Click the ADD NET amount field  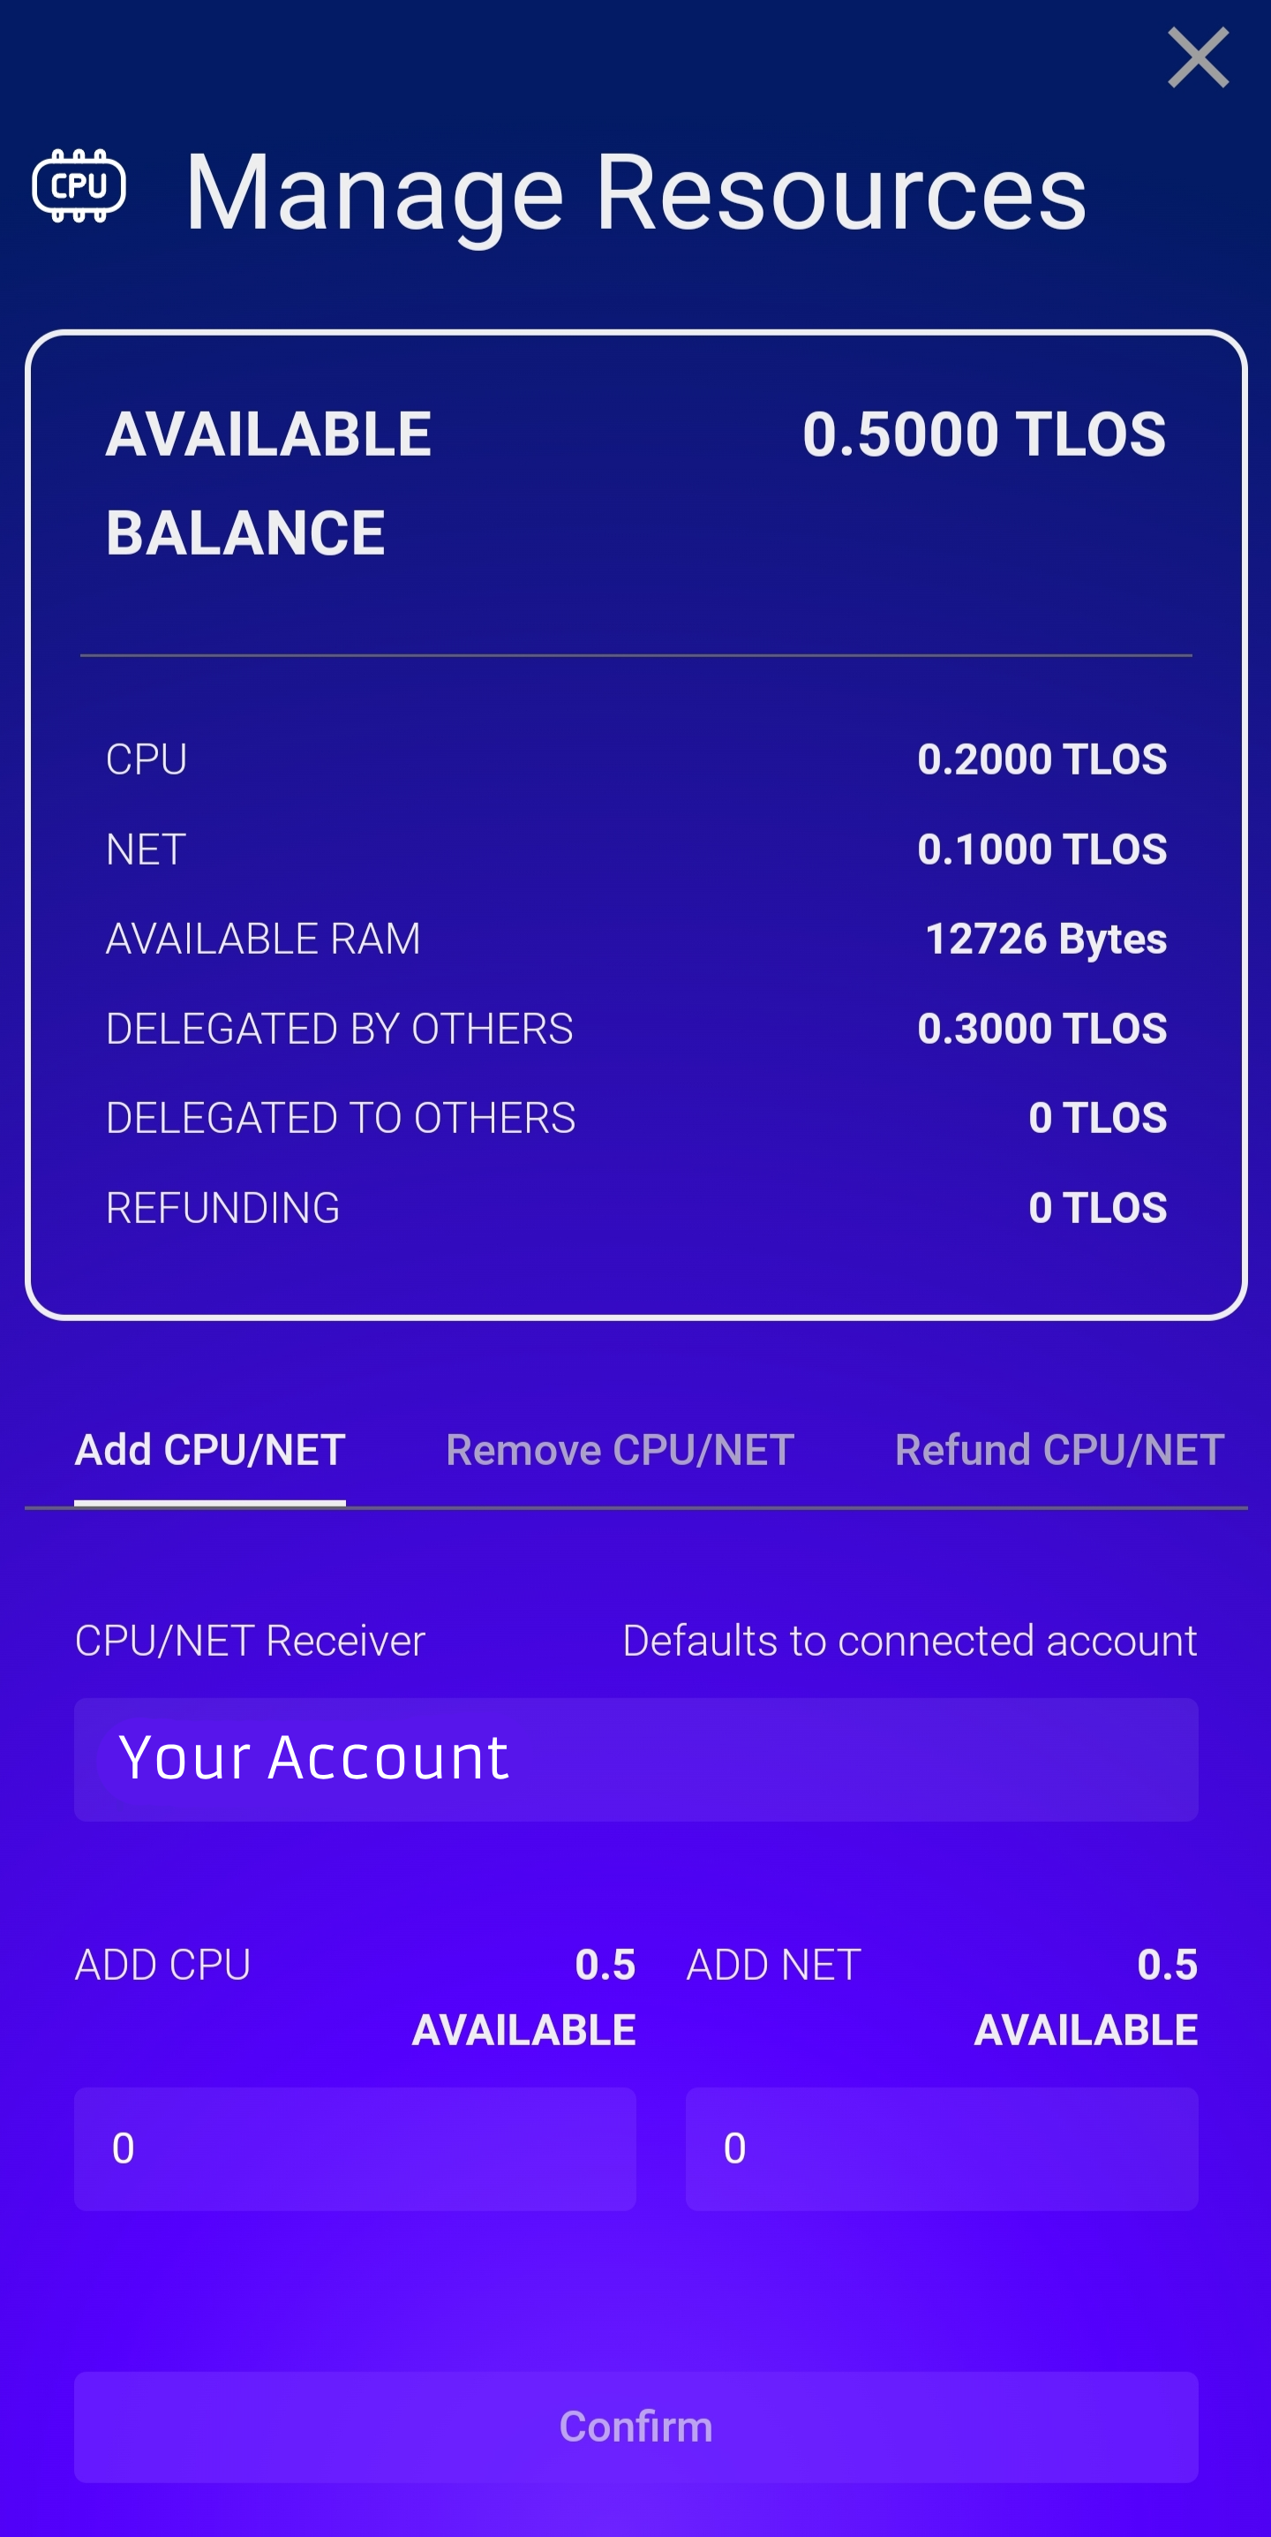tap(940, 2149)
